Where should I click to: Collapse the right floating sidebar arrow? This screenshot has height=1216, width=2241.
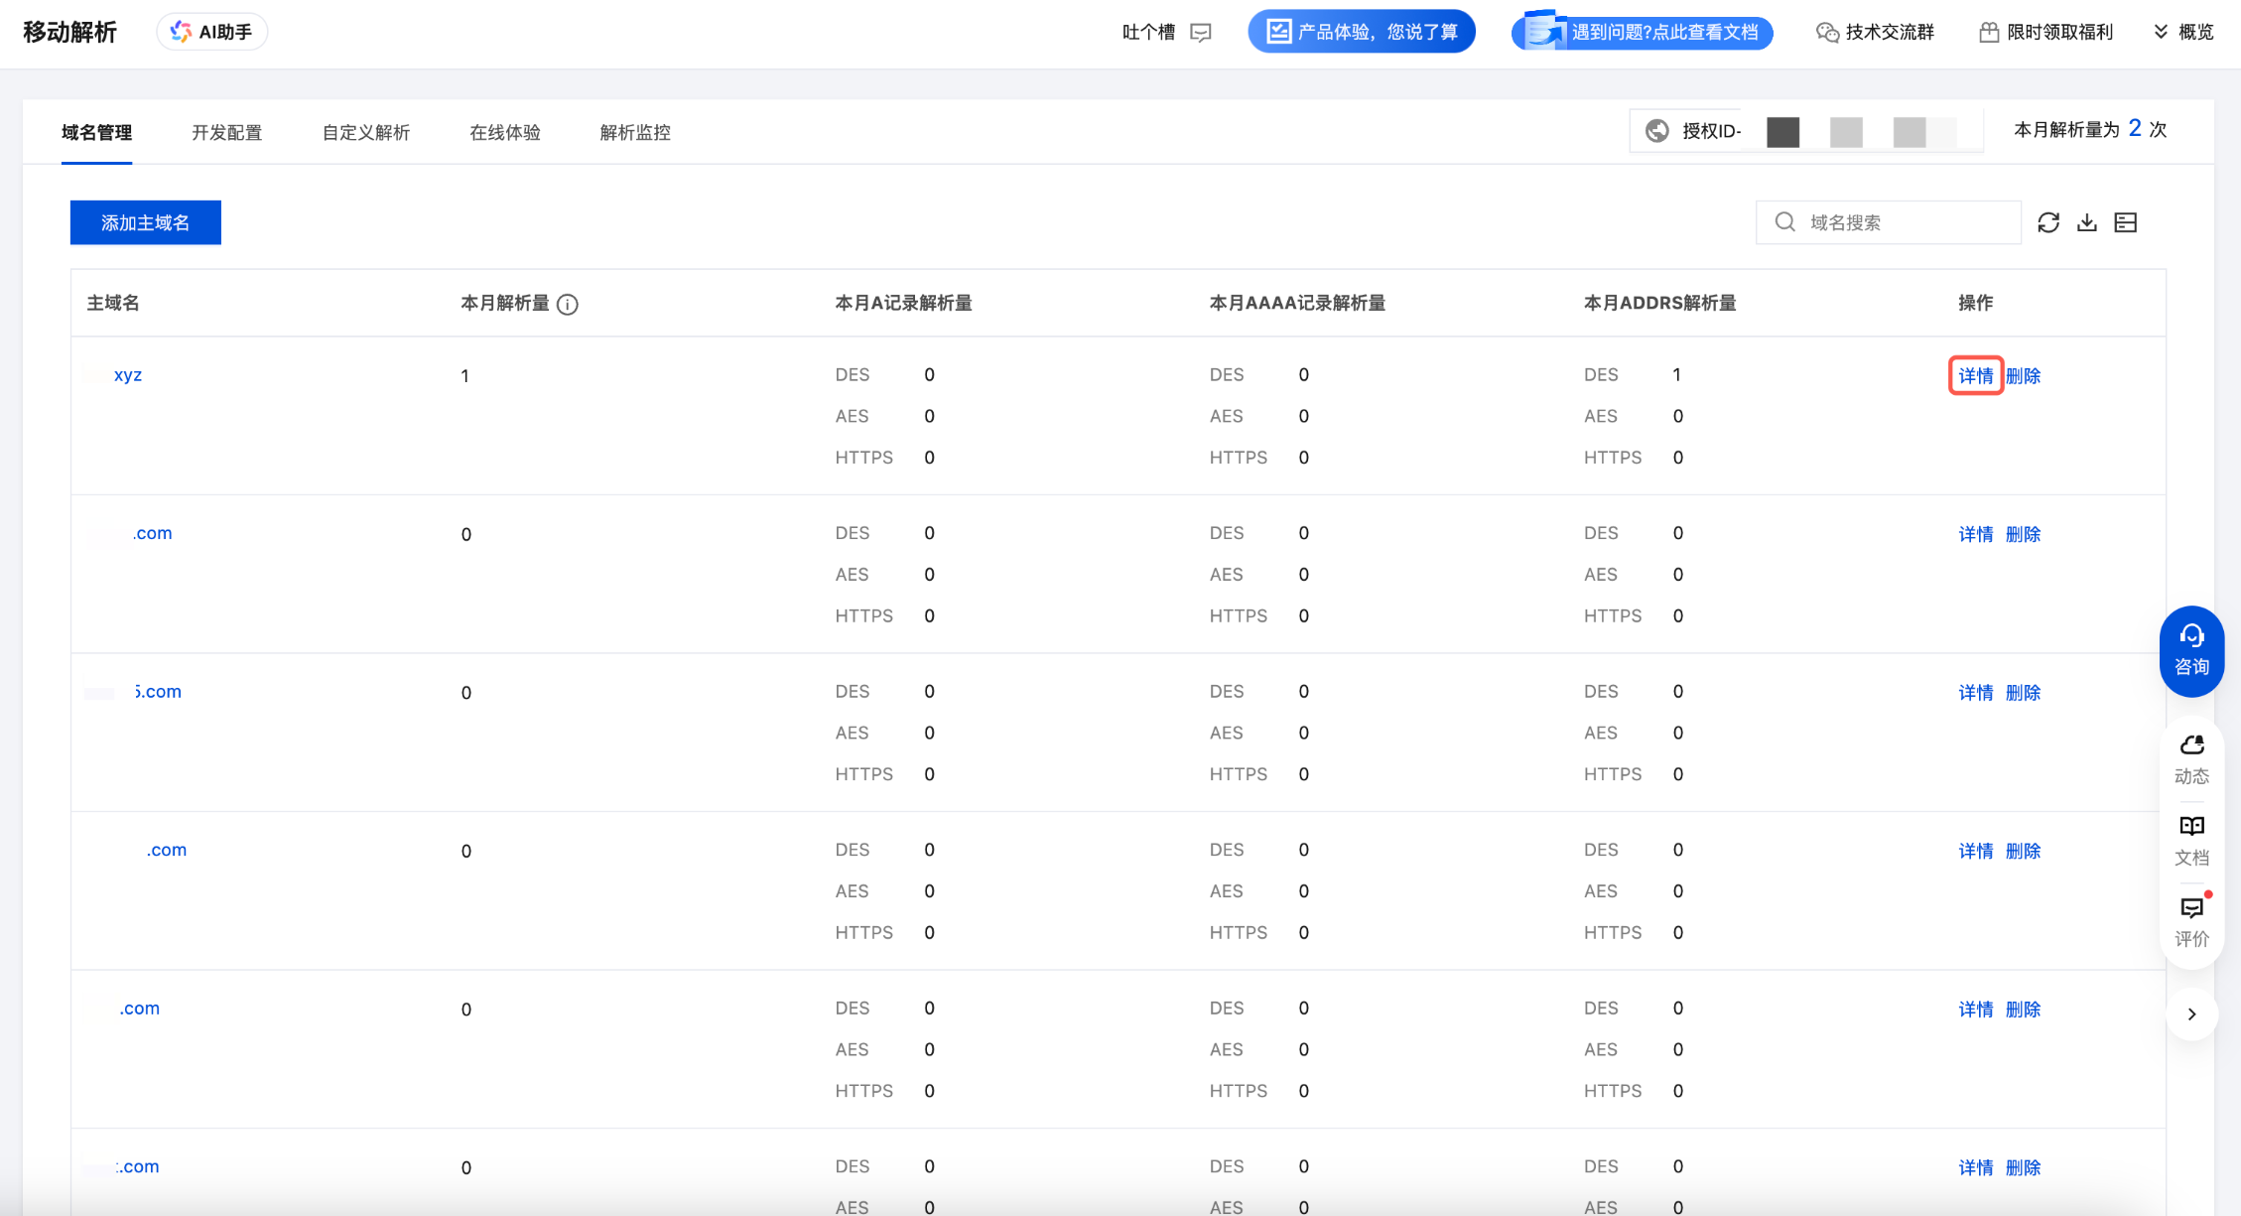click(2191, 1013)
